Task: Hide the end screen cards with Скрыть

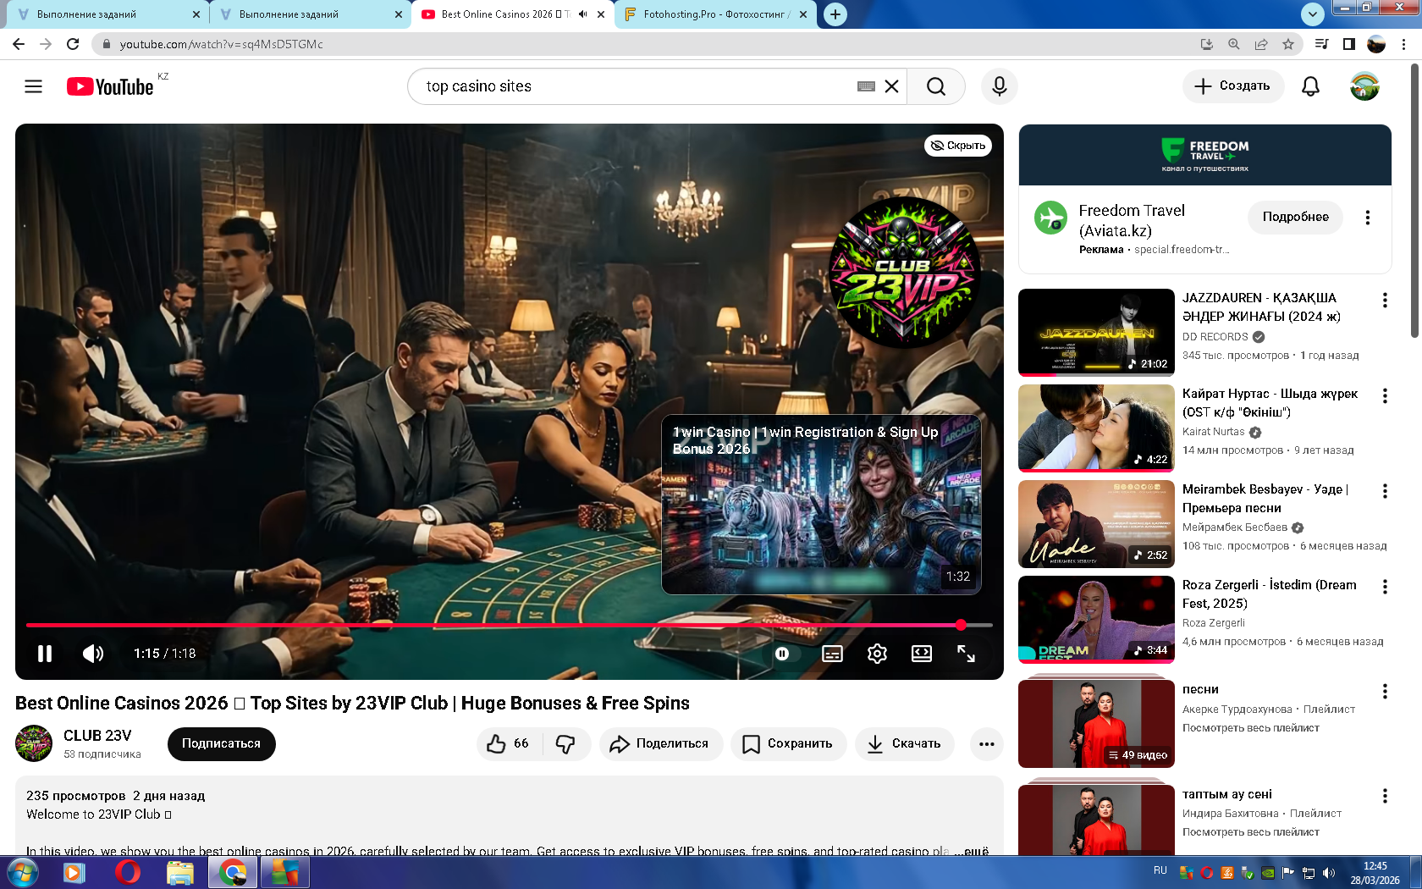Action: coord(958,146)
